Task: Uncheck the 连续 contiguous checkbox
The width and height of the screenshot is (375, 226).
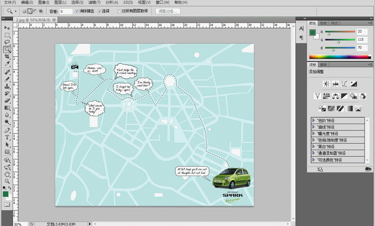Action: coord(100,11)
